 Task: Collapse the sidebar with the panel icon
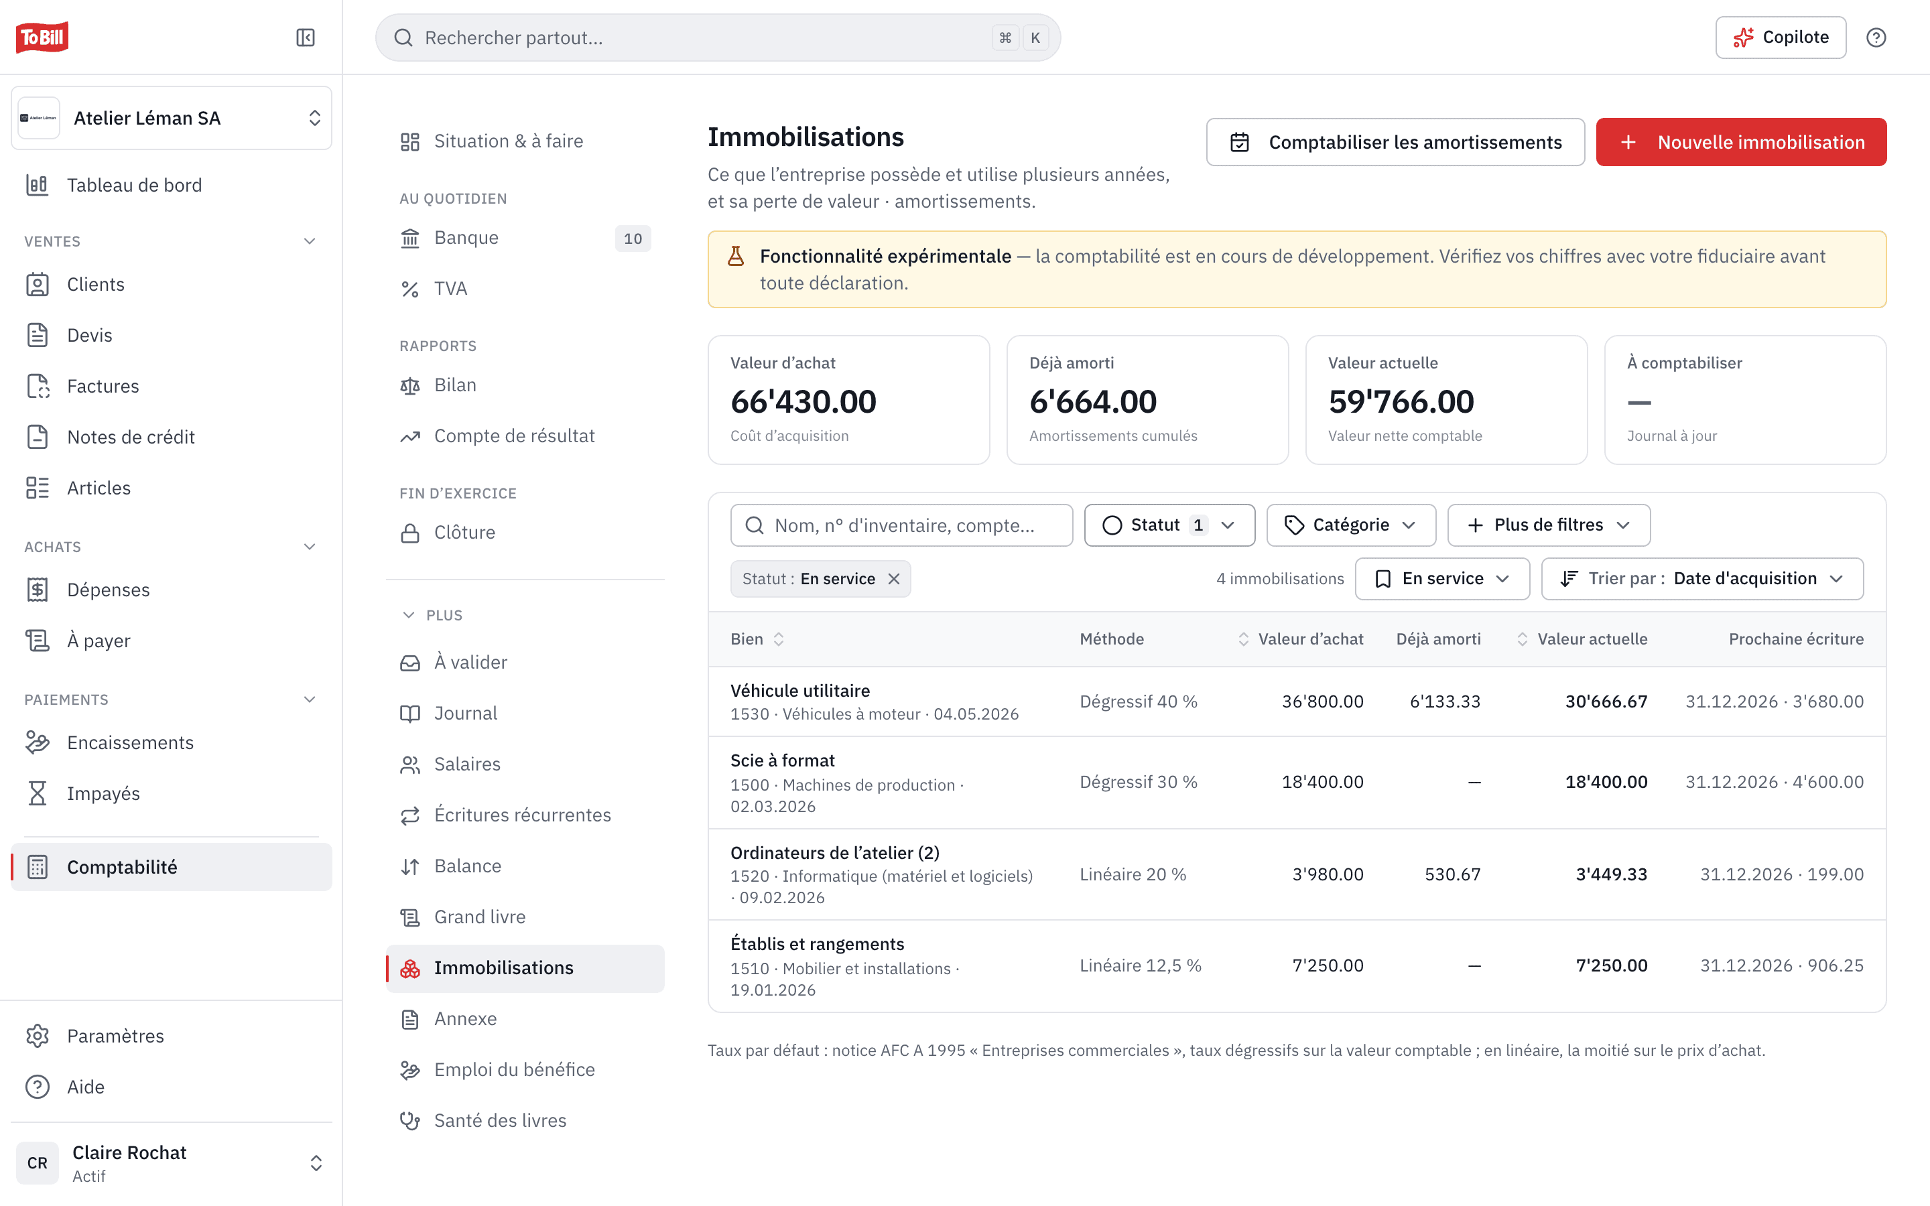(x=306, y=38)
